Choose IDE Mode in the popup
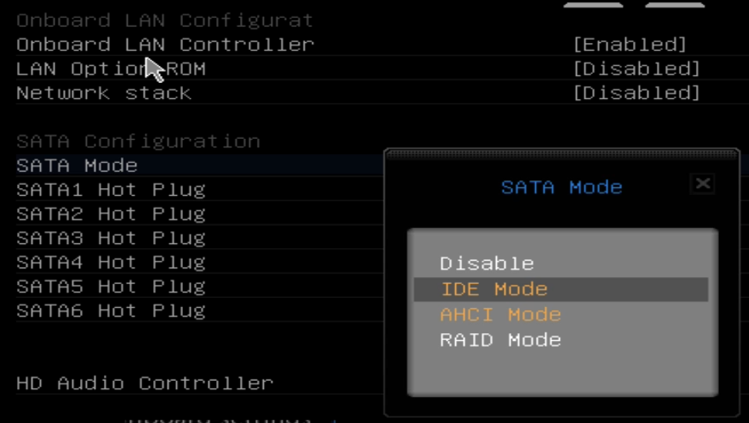 tap(494, 289)
